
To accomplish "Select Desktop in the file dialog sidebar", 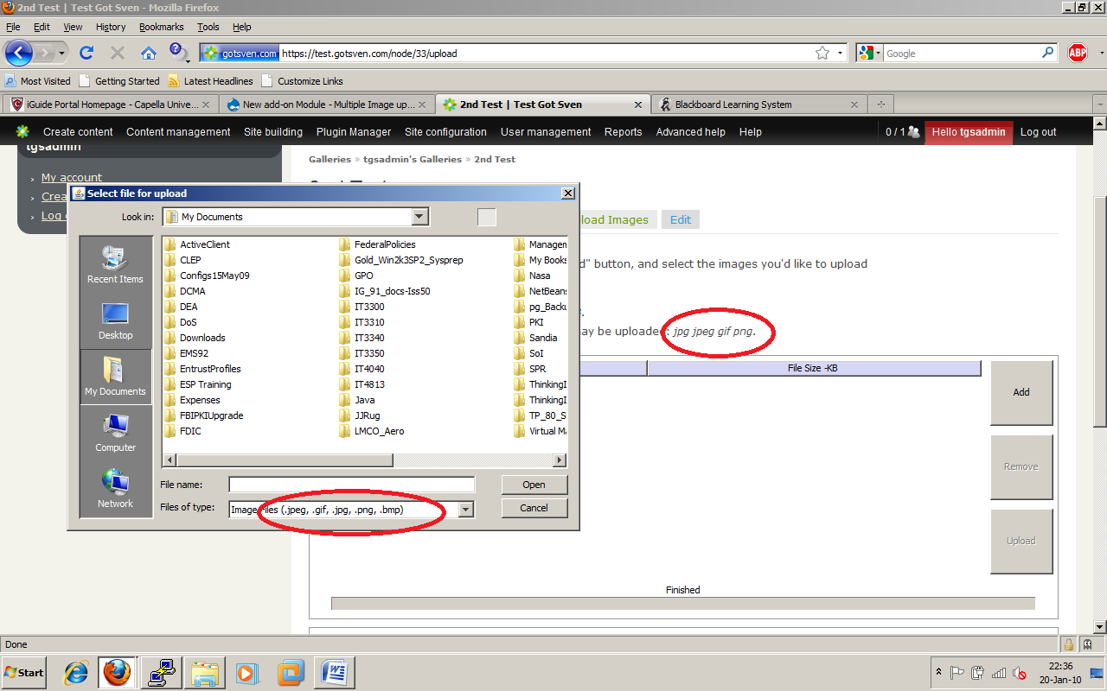I will point(115,320).
